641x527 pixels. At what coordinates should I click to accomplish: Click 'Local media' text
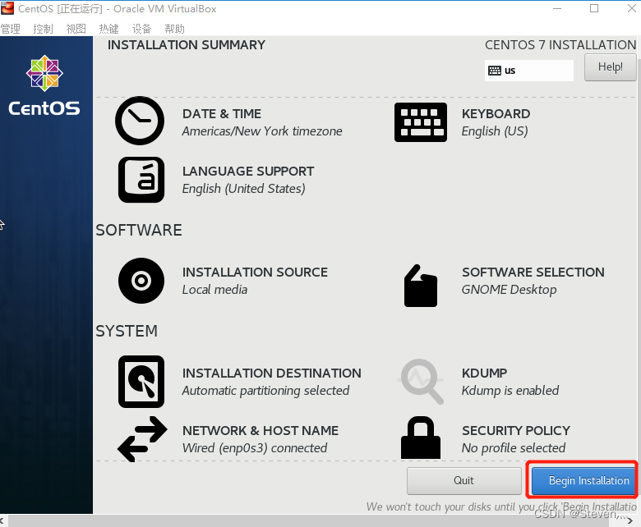coord(214,290)
